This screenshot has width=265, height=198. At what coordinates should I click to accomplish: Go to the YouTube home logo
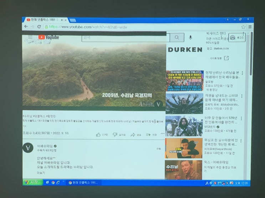click(x=49, y=37)
